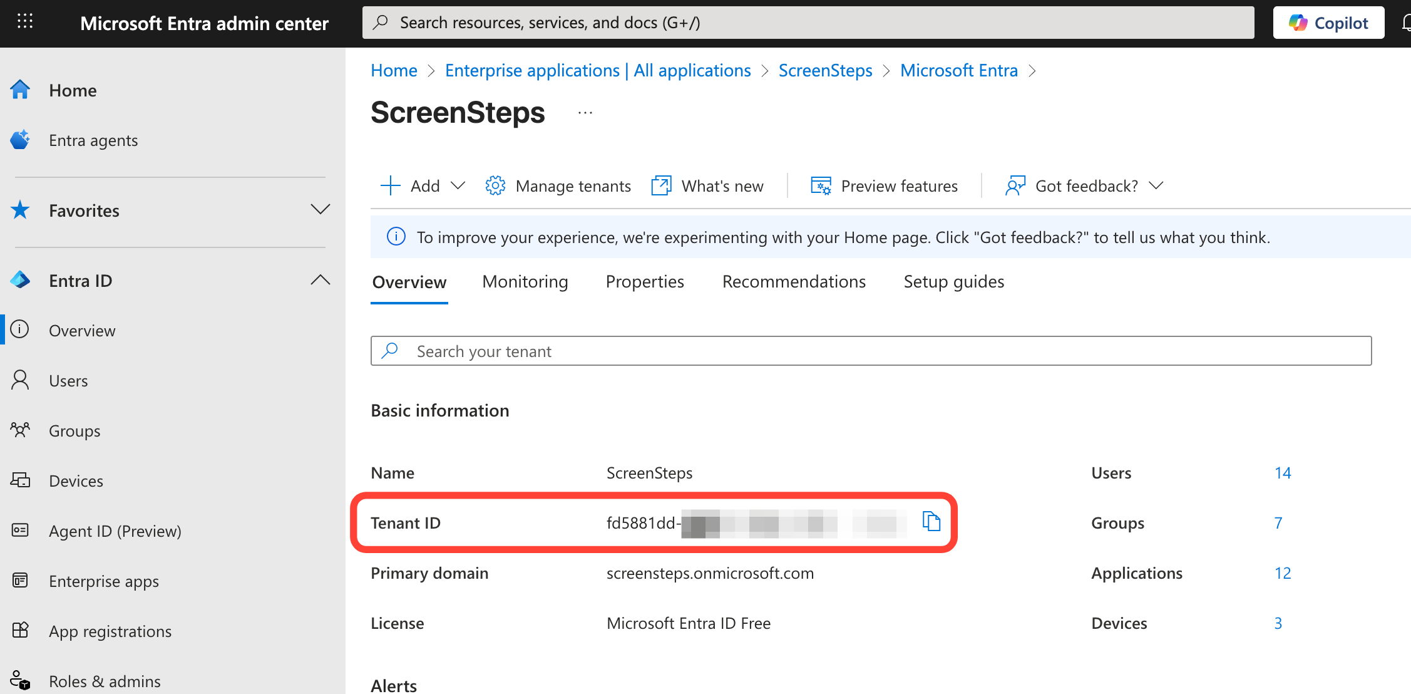This screenshot has width=1411, height=694.
Task: Open Agent ID (Preview) in sidebar
Action: point(115,531)
